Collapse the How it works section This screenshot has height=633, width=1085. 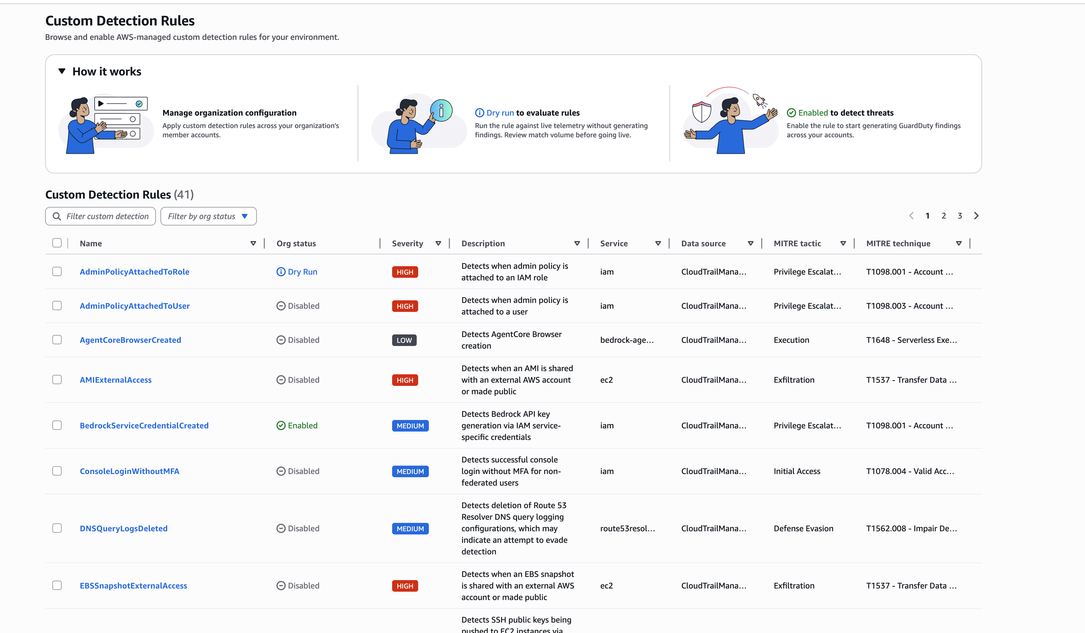click(x=62, y=71)
